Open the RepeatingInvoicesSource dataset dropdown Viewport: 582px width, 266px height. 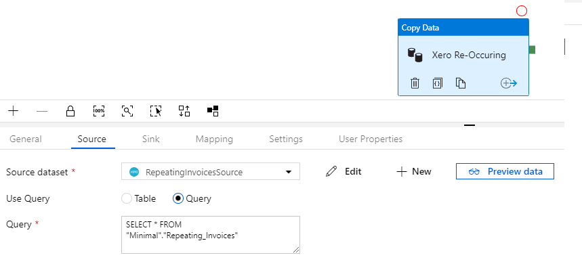[211, 172]
